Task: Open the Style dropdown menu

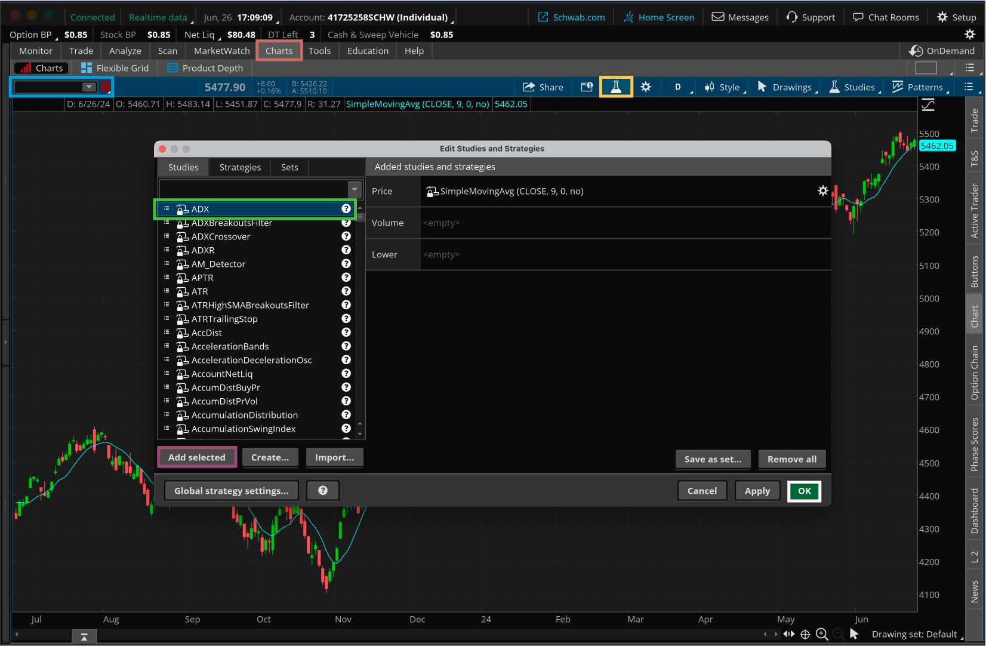Action: tap(724, 87)
